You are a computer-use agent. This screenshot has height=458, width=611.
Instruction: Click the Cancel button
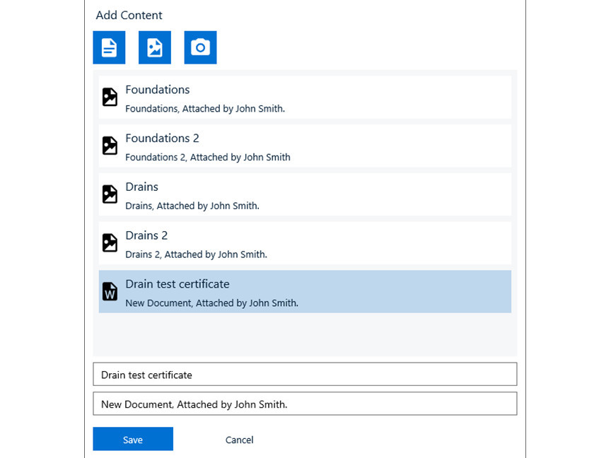239,440
